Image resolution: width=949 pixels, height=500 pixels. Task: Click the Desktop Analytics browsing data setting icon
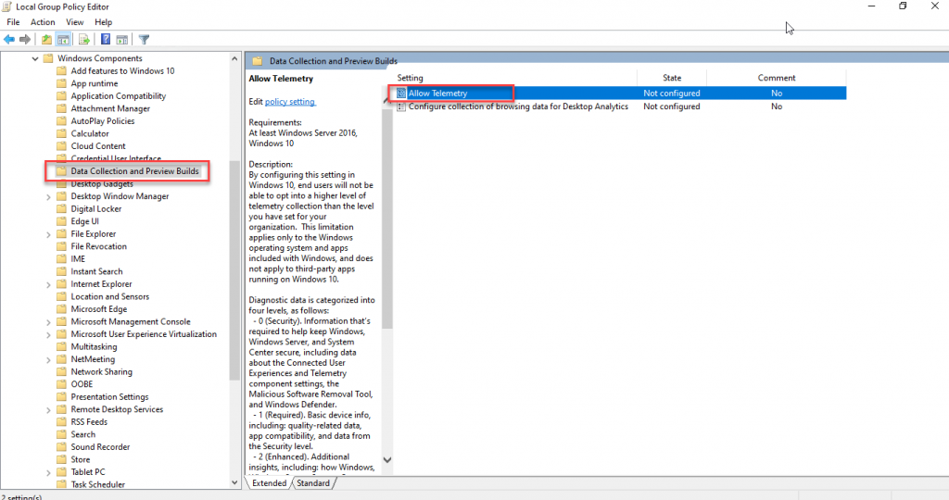(401, 106)
